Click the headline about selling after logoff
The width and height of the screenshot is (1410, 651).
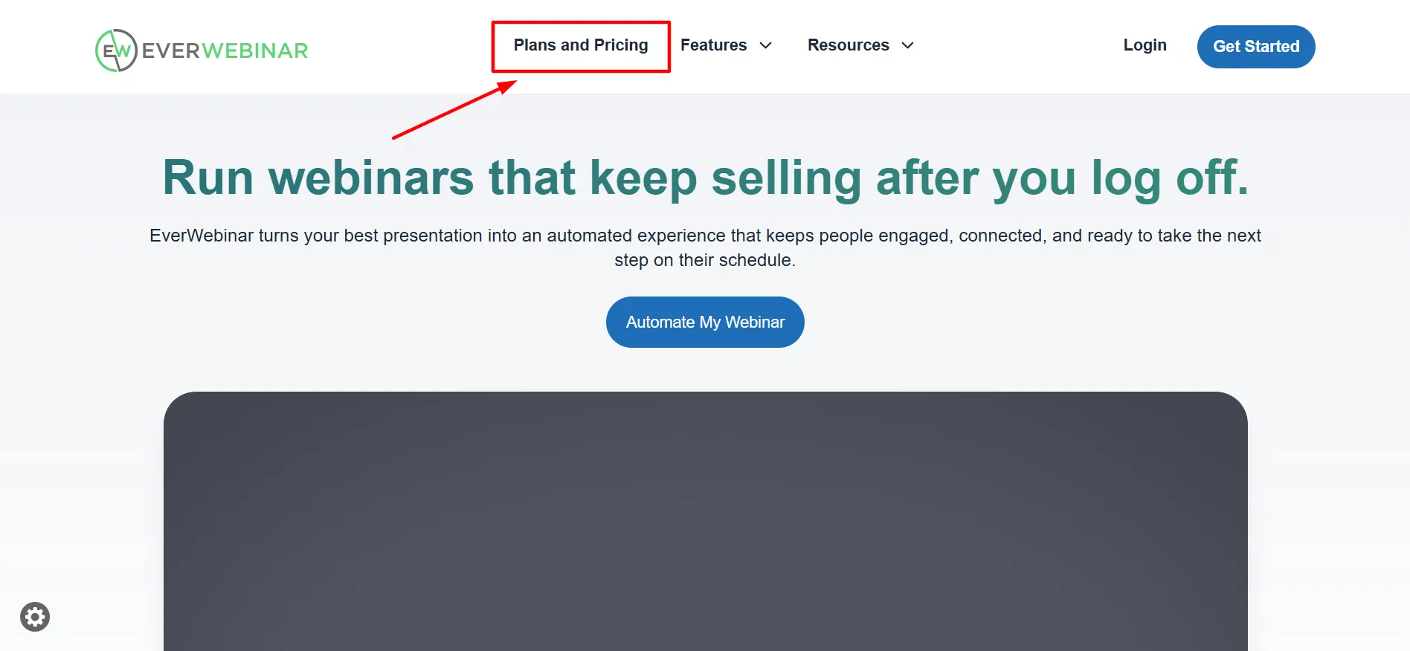[705, 178]
